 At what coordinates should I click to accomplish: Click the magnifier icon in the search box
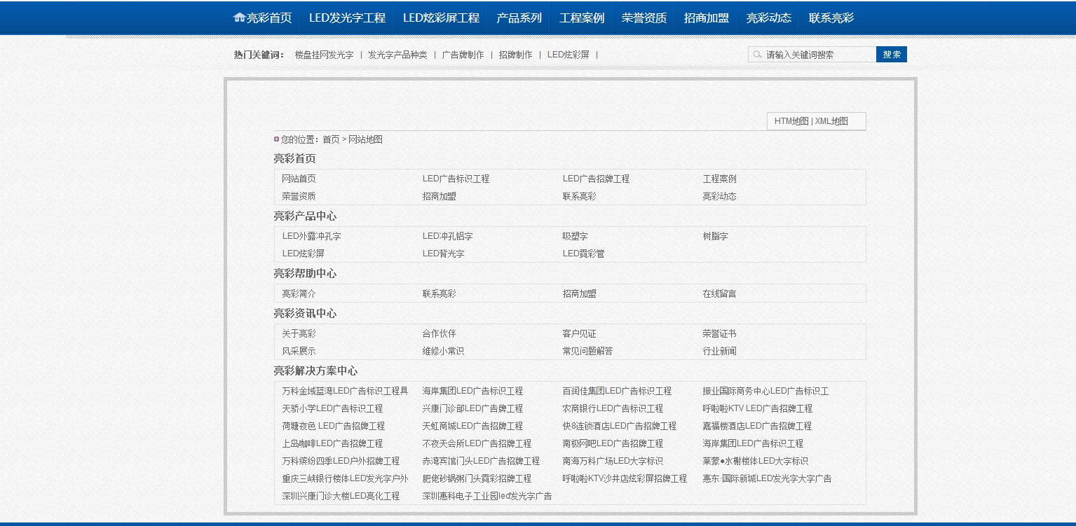click(x=757, y=55)
